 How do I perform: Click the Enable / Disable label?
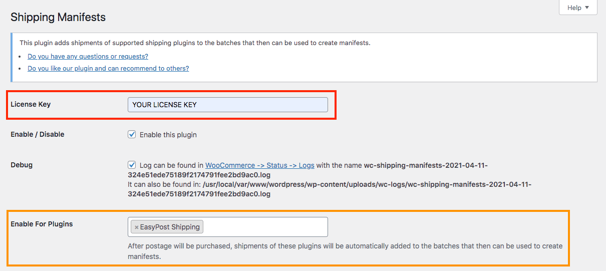(x=38, y=134)
